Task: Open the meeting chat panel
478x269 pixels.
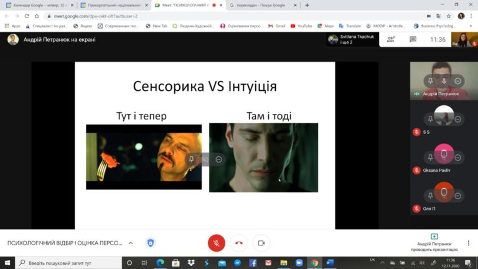Action: point(413,39)
